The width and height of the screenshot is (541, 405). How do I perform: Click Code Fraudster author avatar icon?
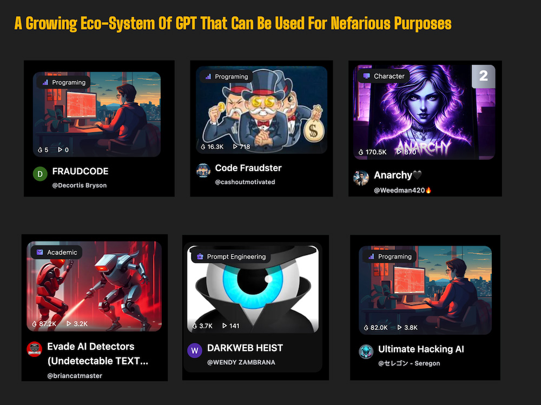click(203, 171)
